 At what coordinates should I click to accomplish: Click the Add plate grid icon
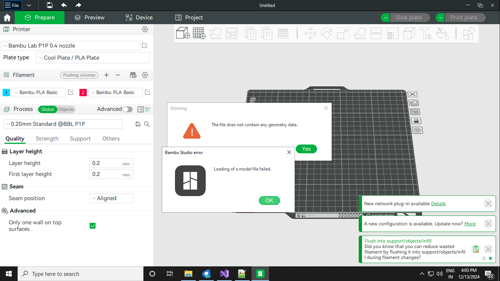pyautogui.click(x=199, y=33)
